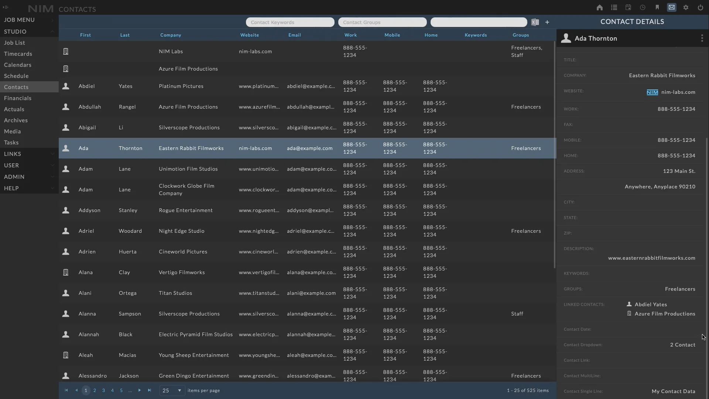Select the envelope Contacts icon in top bar
This screenshot has width=709, height=399.
coord(672,7)
